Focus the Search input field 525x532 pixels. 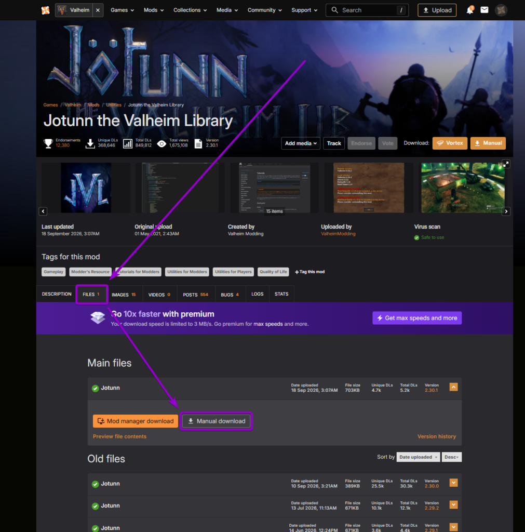pyautogui.click(x=367, y=10)
